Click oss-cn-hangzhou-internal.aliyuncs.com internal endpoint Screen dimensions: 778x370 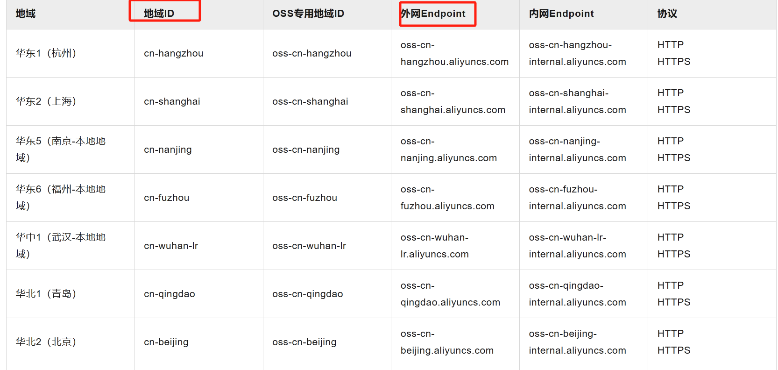578,53
